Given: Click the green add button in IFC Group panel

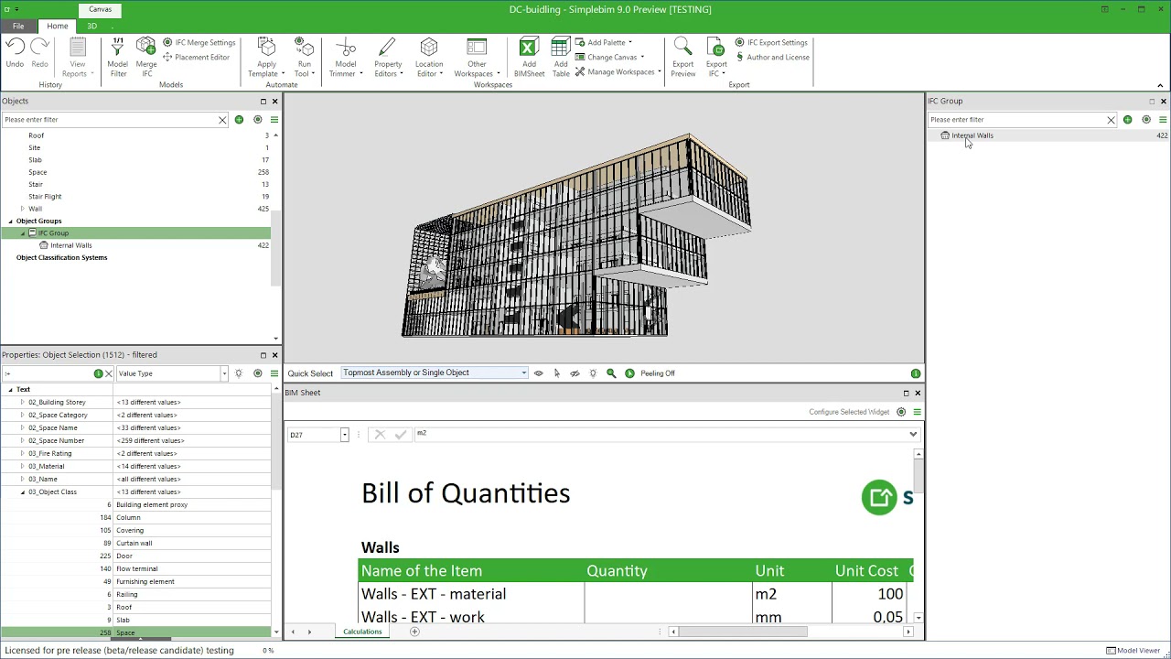Looking at the screenshot, I should (1127, 120).
